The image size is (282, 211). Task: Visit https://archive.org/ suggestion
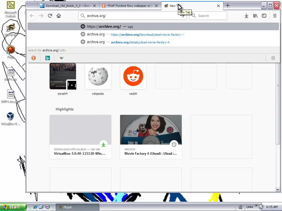tap(153, 27)
